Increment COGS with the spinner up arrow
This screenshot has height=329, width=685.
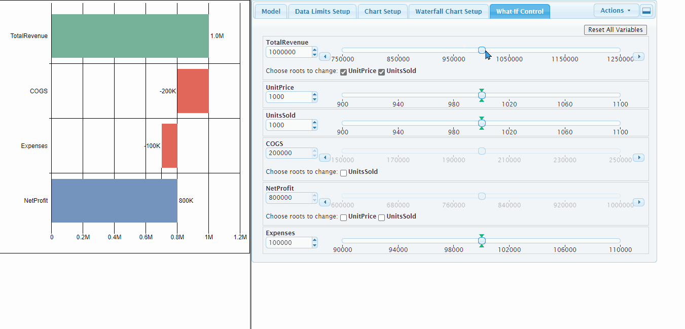coord(315,151)
